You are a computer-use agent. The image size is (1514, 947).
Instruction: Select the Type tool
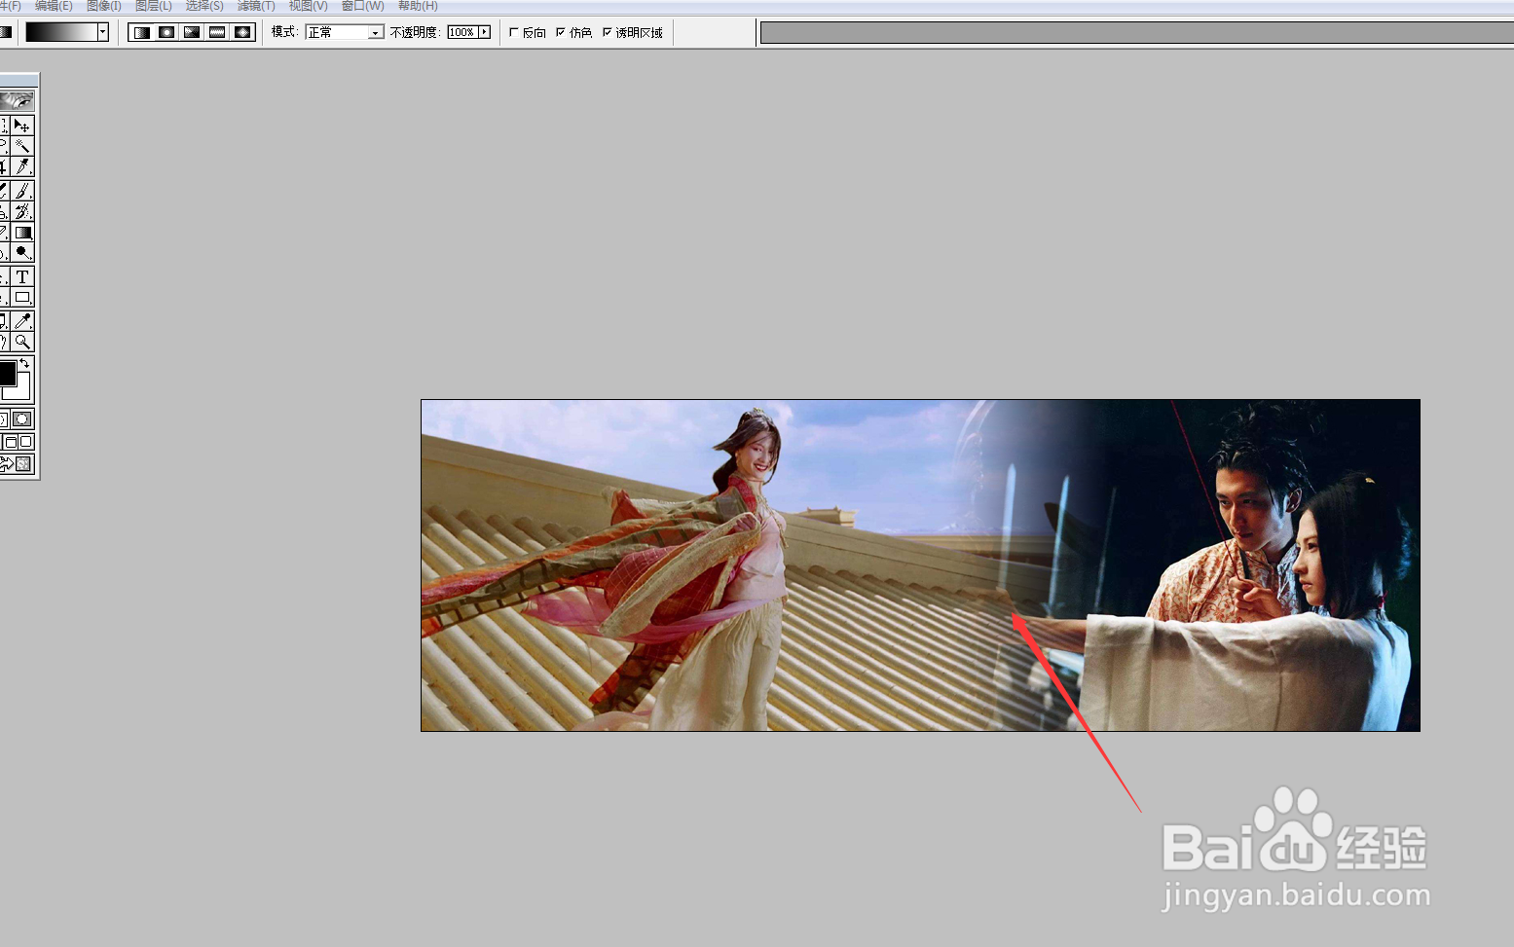pyautogui.click(x=22, y=277)
